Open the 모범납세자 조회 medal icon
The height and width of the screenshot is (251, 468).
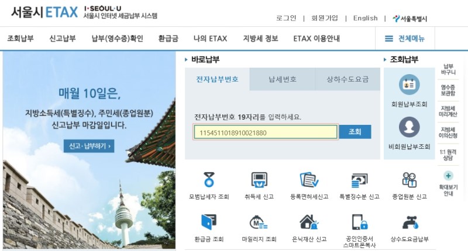tap(209, 180)
